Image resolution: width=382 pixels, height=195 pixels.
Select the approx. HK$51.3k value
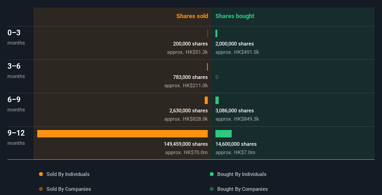(x=188, y=52)
